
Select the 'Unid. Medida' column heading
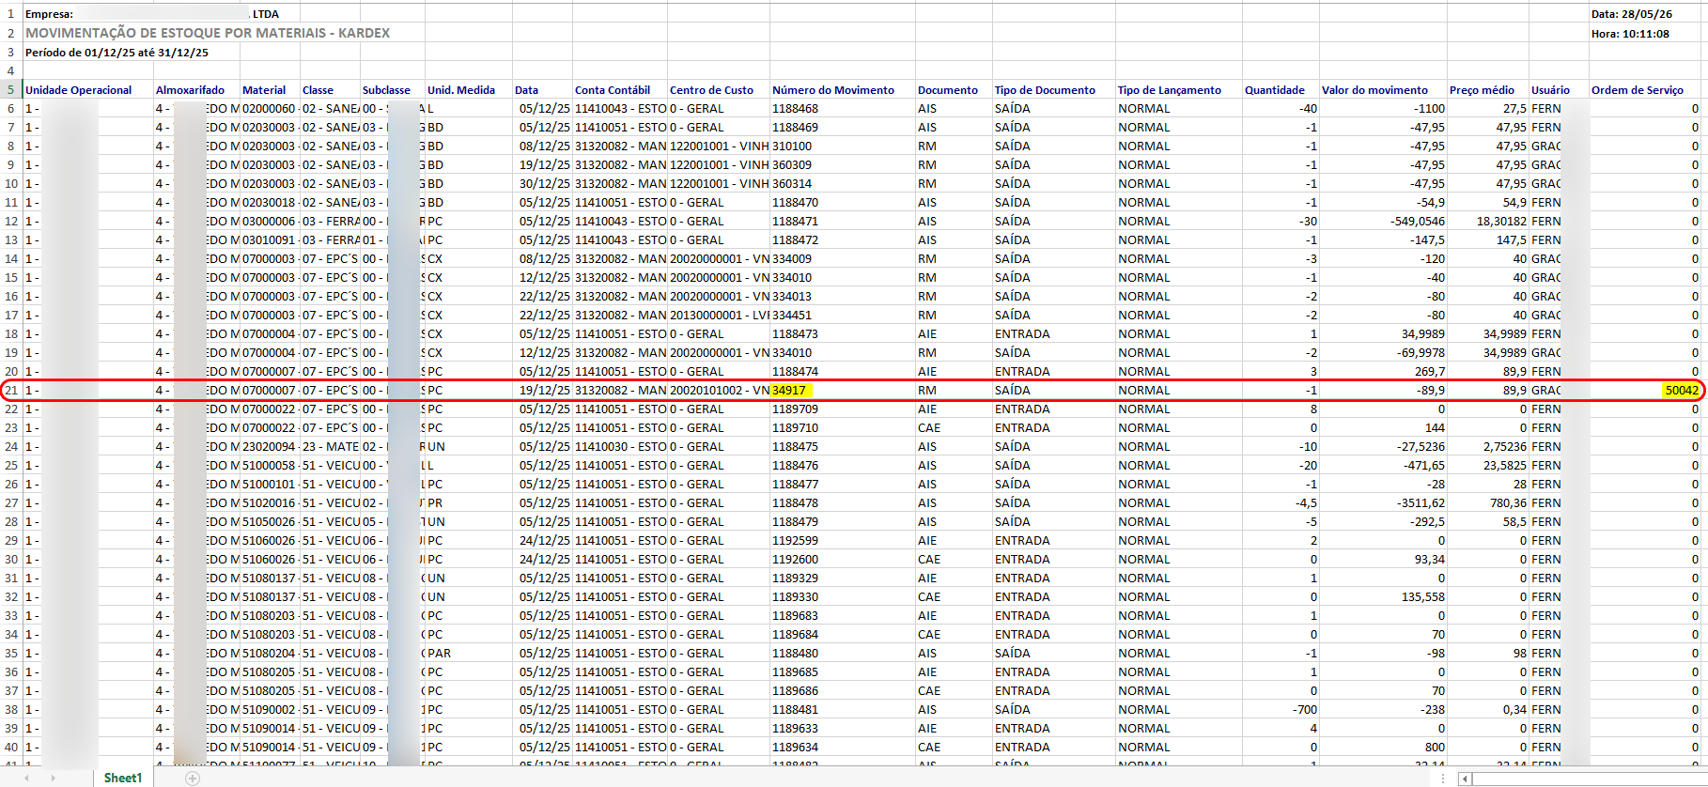click(461, 90)
